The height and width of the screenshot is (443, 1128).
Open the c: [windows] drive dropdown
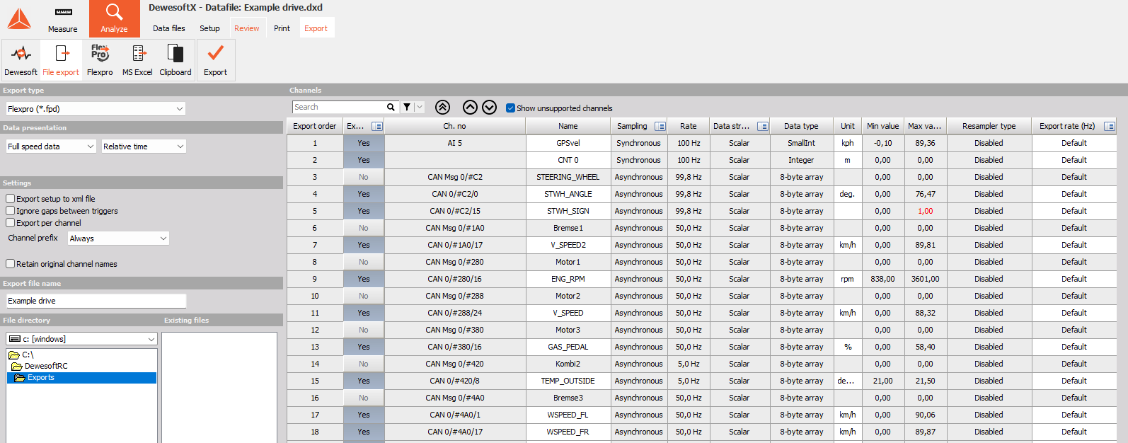click(81, 339)
